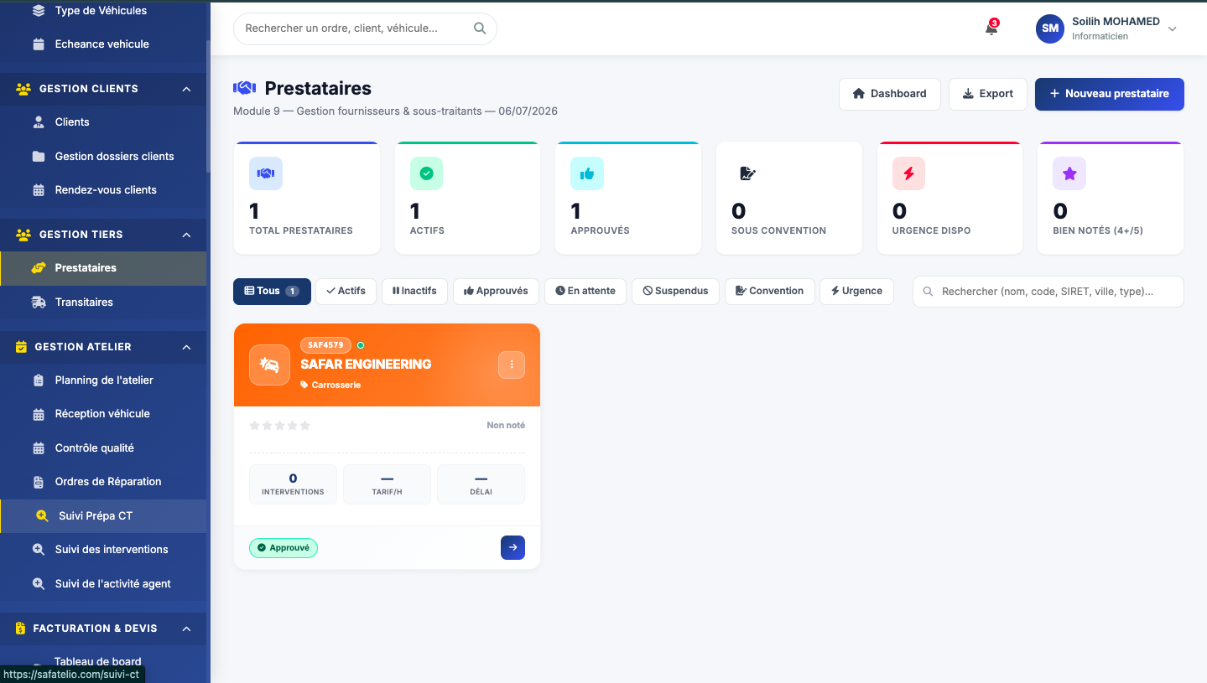This screenshot has width=1207, height=683.
Task: Click the TARIF/H stat box
Action: [x=387, y=484]
